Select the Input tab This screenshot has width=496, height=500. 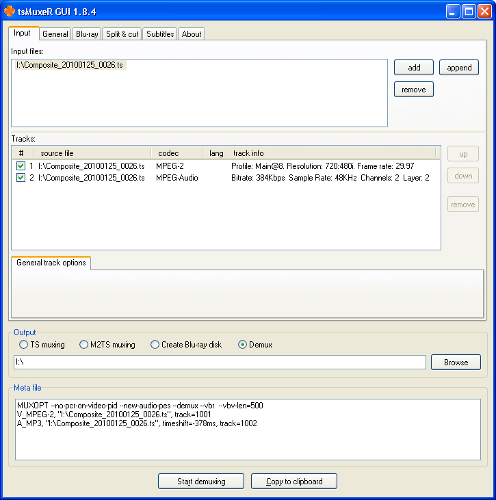pyautogui.click(x=23, y=33)
